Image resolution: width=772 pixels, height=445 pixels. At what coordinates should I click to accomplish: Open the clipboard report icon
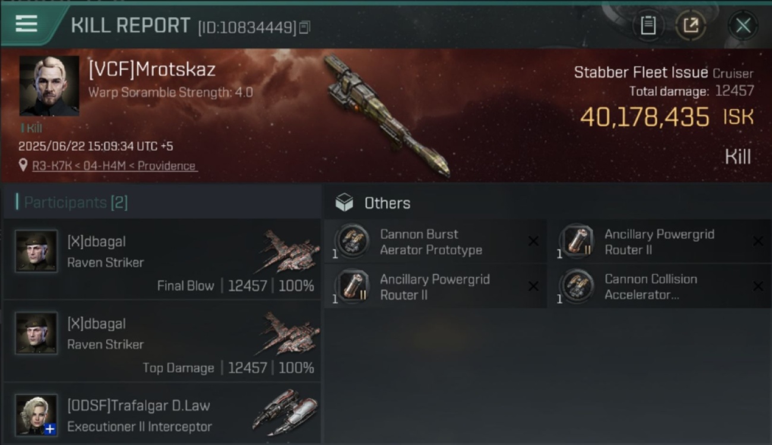tap(648, 26)
